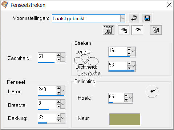174x130 pixels.
Task: Save preset with the floppy disk icon
Action: (147, 18)
